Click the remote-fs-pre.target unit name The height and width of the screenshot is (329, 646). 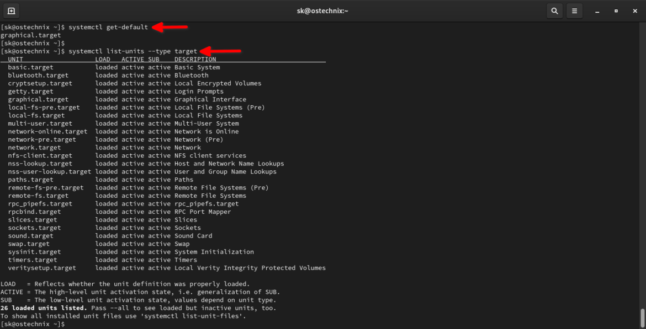tap(46, 187)
